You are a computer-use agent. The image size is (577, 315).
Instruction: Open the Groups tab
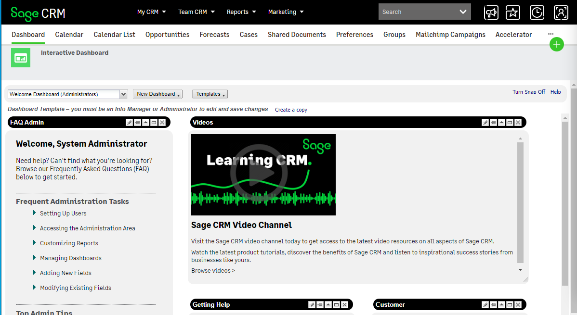tap(394, 35)
